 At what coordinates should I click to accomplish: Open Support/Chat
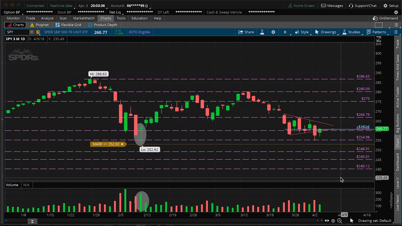tap(363, 6)
